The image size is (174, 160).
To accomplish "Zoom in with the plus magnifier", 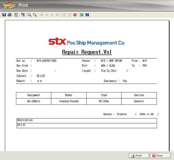I will 29,15.
